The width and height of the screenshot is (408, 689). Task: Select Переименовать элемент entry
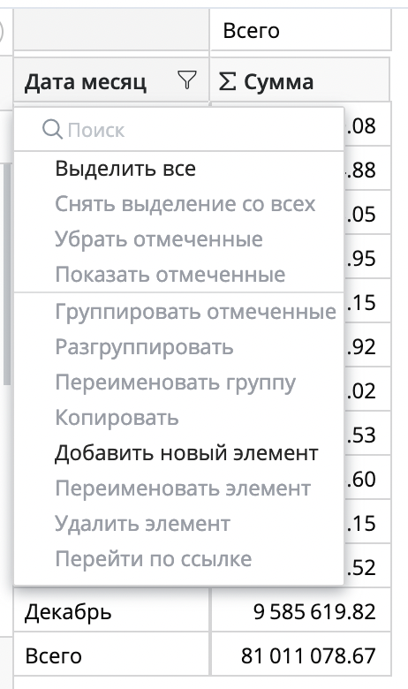coord(183,488)
